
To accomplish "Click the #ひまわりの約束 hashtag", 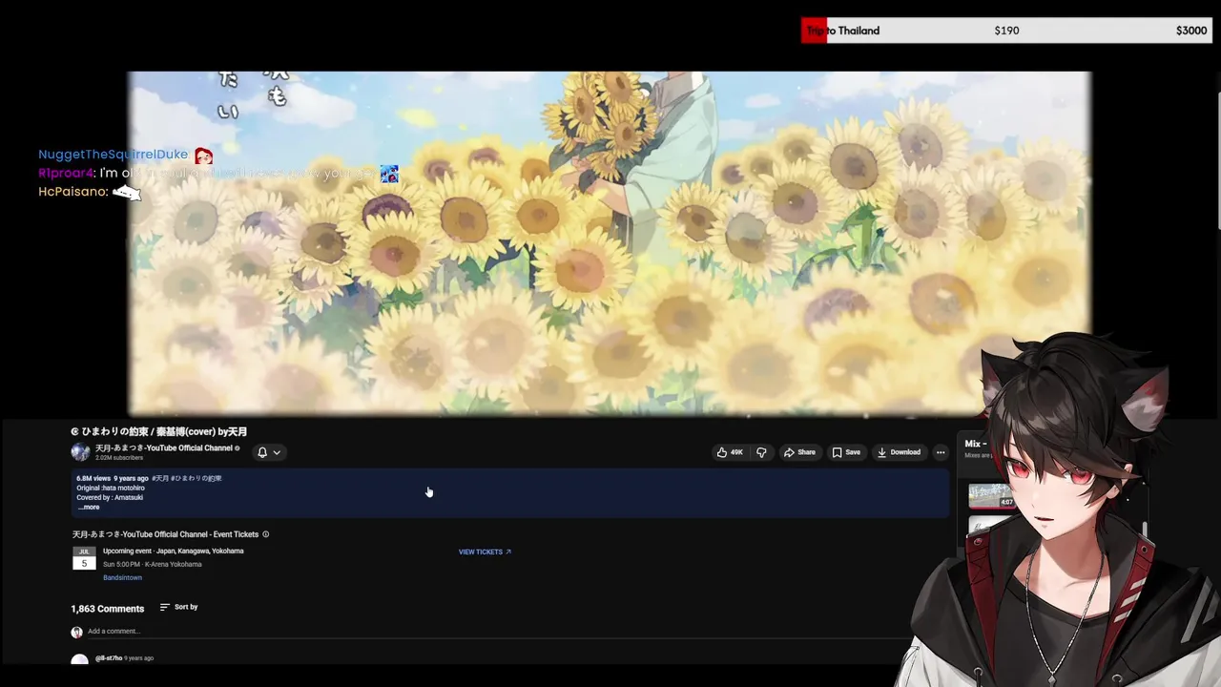I will coord(197,478).
